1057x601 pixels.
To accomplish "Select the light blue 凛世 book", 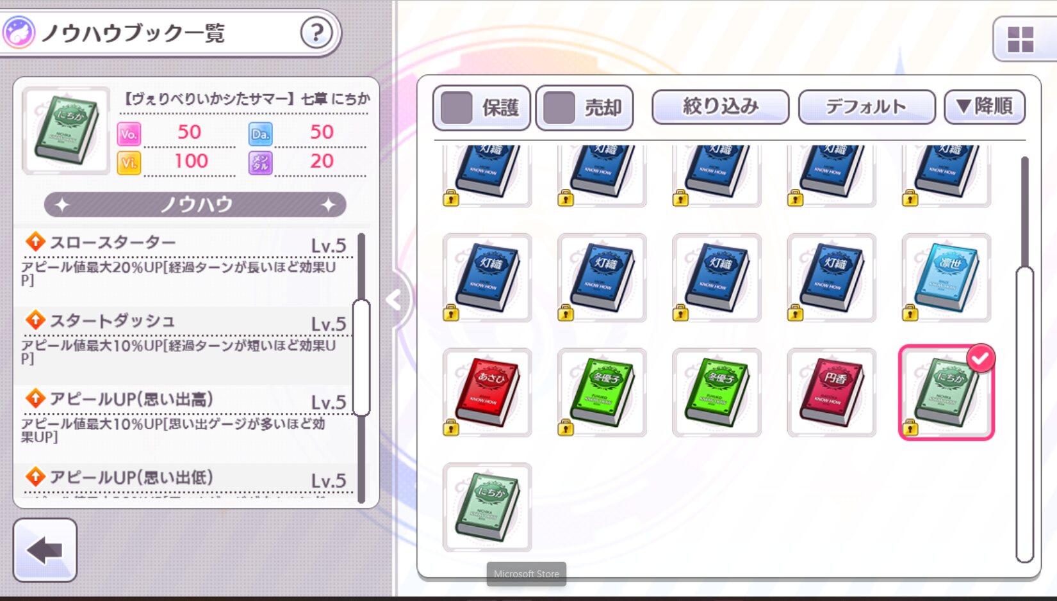I will click(x=946, y=278).
